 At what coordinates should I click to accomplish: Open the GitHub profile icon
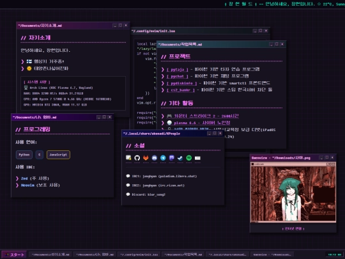click(137, 158)
